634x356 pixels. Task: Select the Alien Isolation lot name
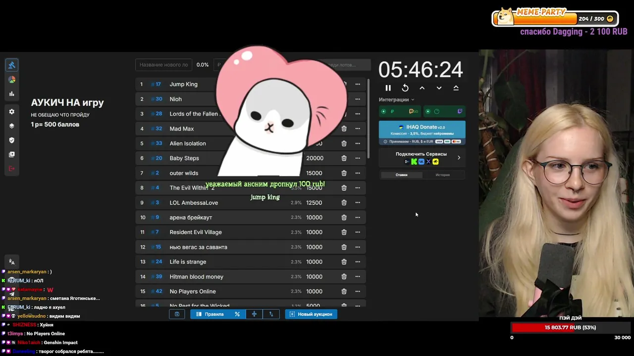tap(188, 143)
